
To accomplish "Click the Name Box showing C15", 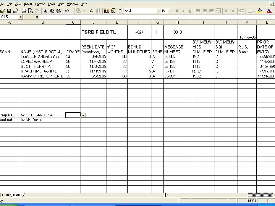I will click(10, 17).
